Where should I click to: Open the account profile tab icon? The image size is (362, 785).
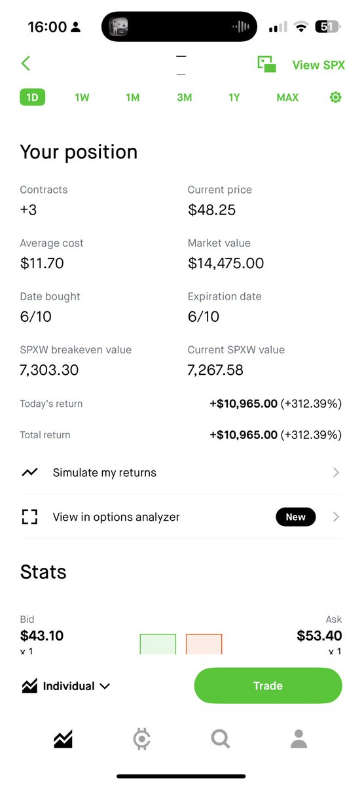pyautogui.click(x=299, y=739)
